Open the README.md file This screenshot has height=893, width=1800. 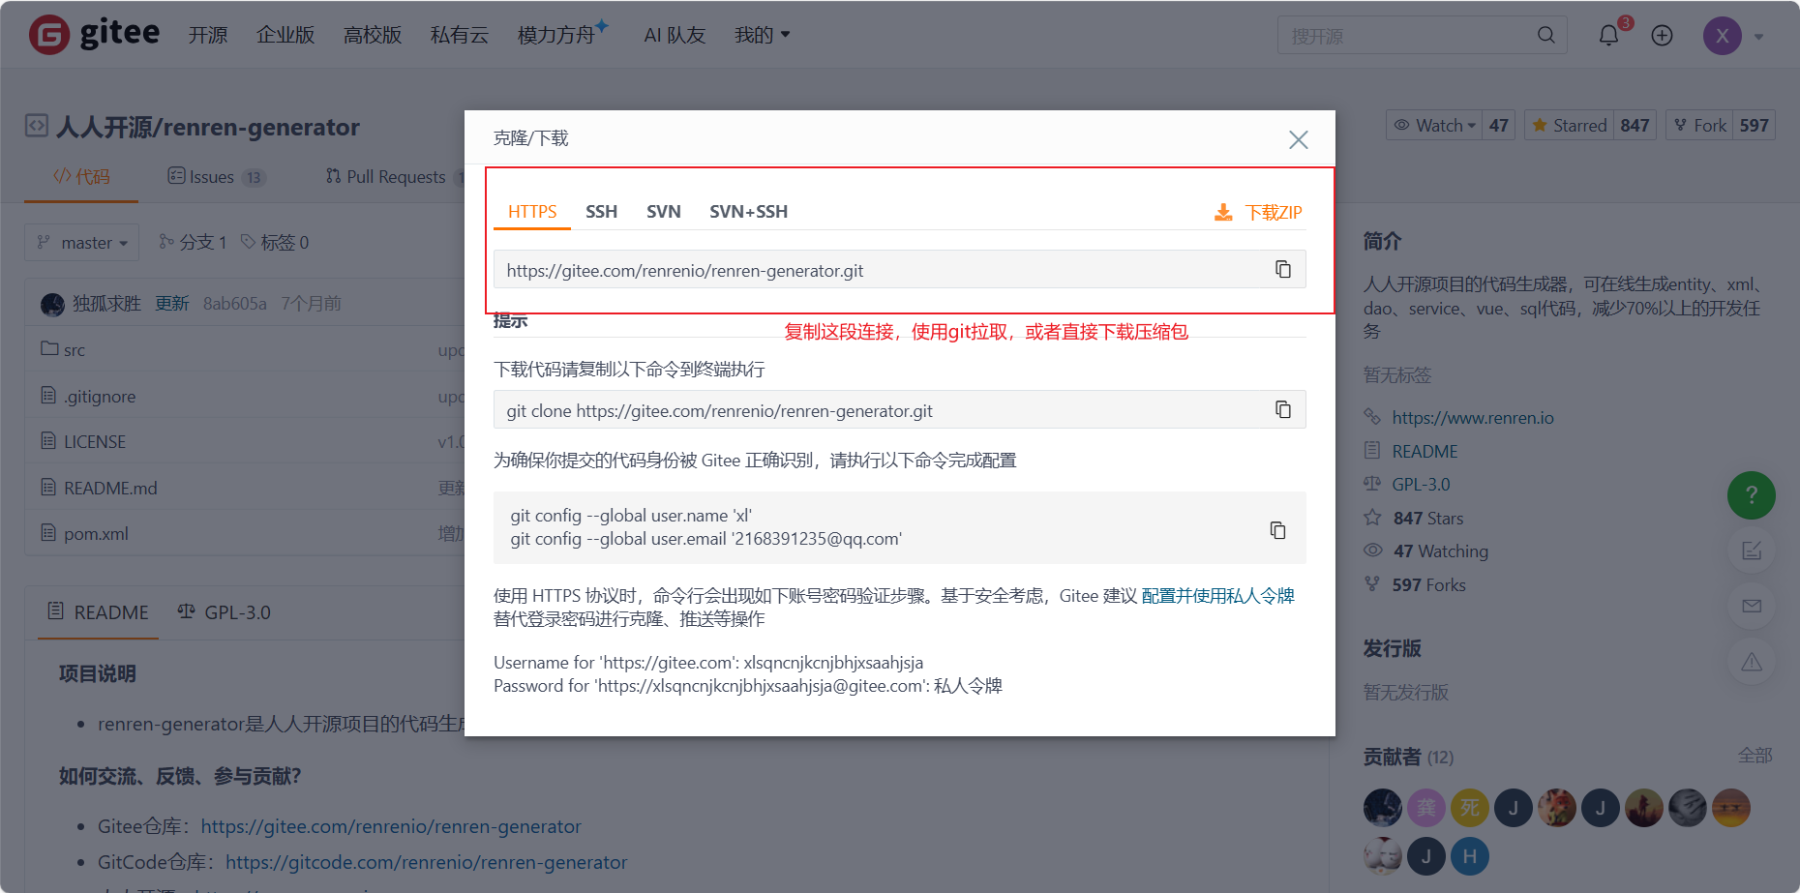pyautogui.click(x=110, y=489)
